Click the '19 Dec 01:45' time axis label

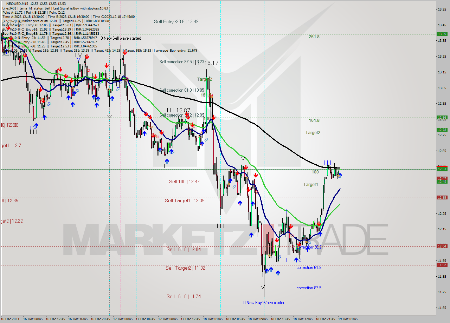[348, 319]
